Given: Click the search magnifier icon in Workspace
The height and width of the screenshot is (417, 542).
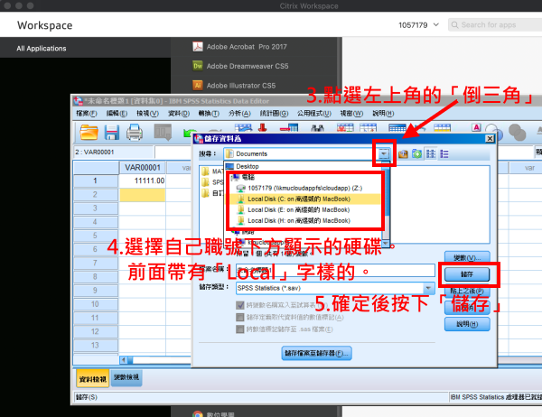Looking at the screenshot, I should [x=455, y=25].
